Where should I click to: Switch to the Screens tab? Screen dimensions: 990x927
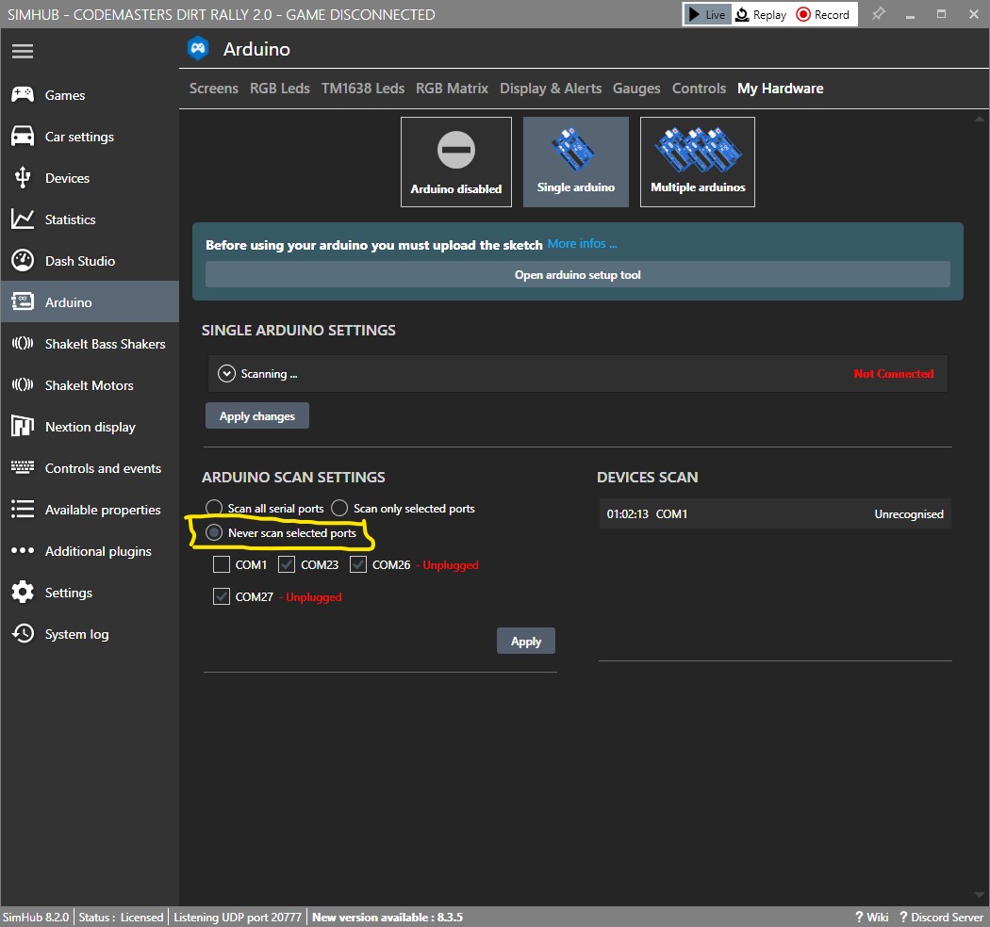pyautogui.click(x=214, y=89)
